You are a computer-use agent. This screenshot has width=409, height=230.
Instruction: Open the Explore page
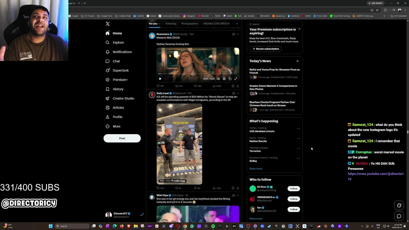(115, 42)
